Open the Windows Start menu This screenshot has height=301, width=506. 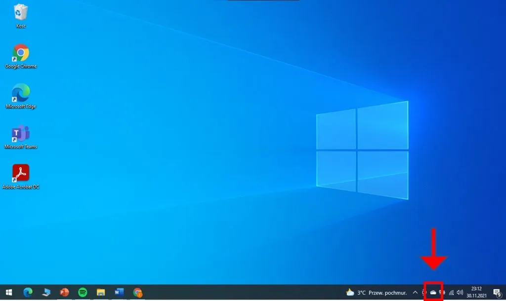(x=8, y=292)
